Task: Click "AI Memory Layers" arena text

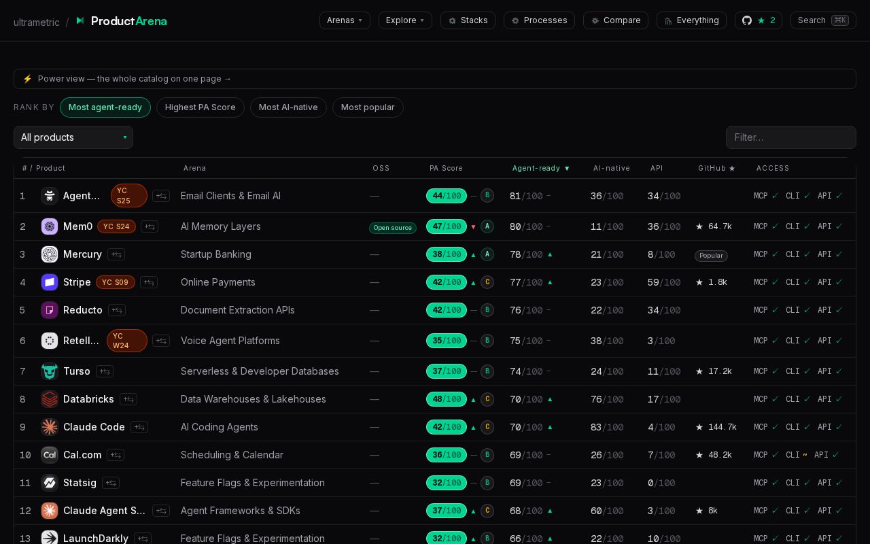Action: point(221,226)
